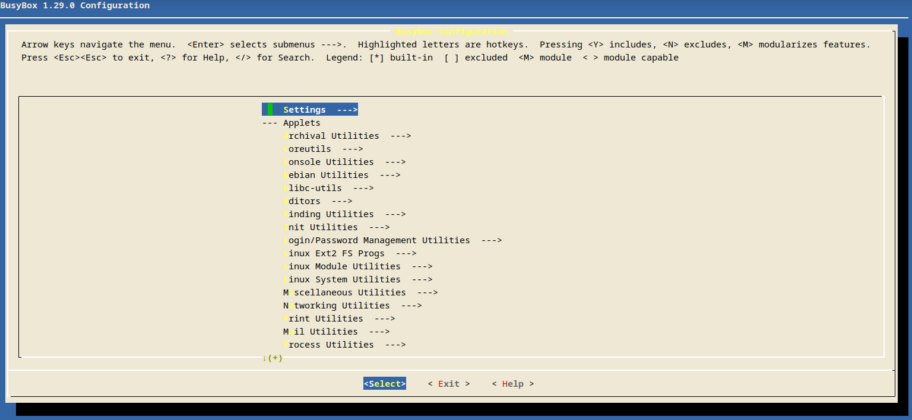Choose the Miscellaneous Utilities entry
This screenshot has height=420, width=912.
360,292
